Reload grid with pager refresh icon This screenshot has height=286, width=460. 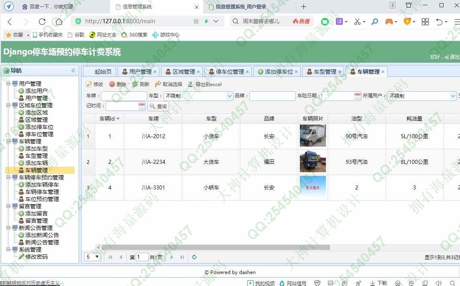194,257
